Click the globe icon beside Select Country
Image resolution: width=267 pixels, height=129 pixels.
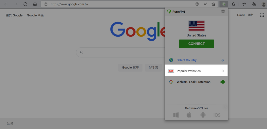click(171, 60)
